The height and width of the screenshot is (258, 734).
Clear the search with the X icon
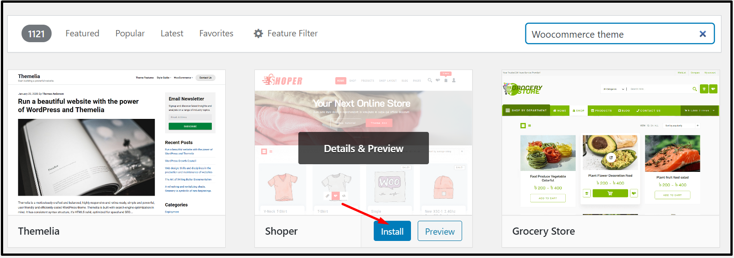click(703, 34)
